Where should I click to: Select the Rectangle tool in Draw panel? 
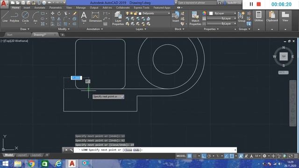point(43,14)
